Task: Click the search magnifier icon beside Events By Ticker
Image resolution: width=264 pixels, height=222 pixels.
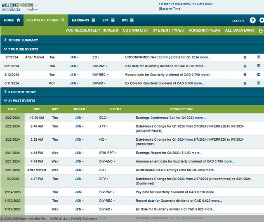Action: point(63,20)
